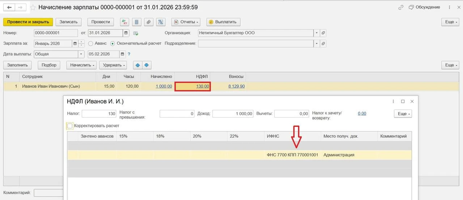Click the Провести button
This screenshot has width=463, height=200.
click(101, 22)
